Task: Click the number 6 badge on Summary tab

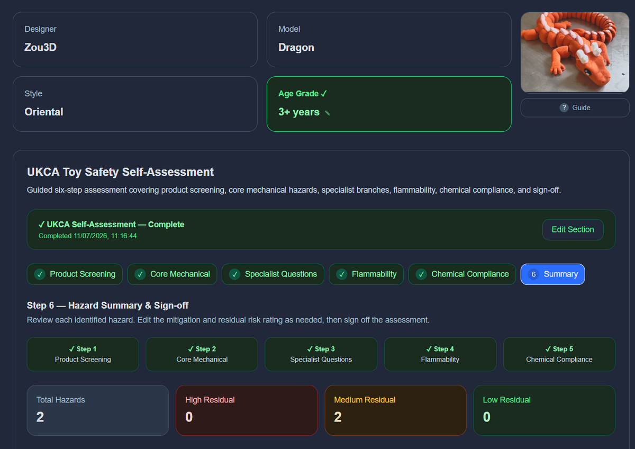Action: [x=533, y=274]
